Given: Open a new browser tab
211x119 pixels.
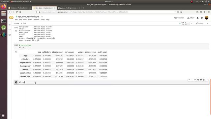Looking at the screenshot, I should [x=83, y=8].
